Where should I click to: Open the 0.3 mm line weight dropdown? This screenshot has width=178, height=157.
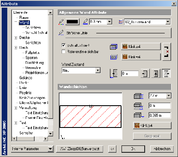(110, 22)
